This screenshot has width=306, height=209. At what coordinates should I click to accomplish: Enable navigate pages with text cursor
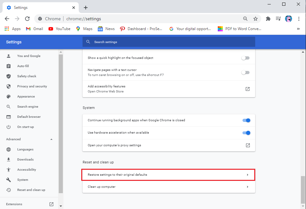(245, 73)
